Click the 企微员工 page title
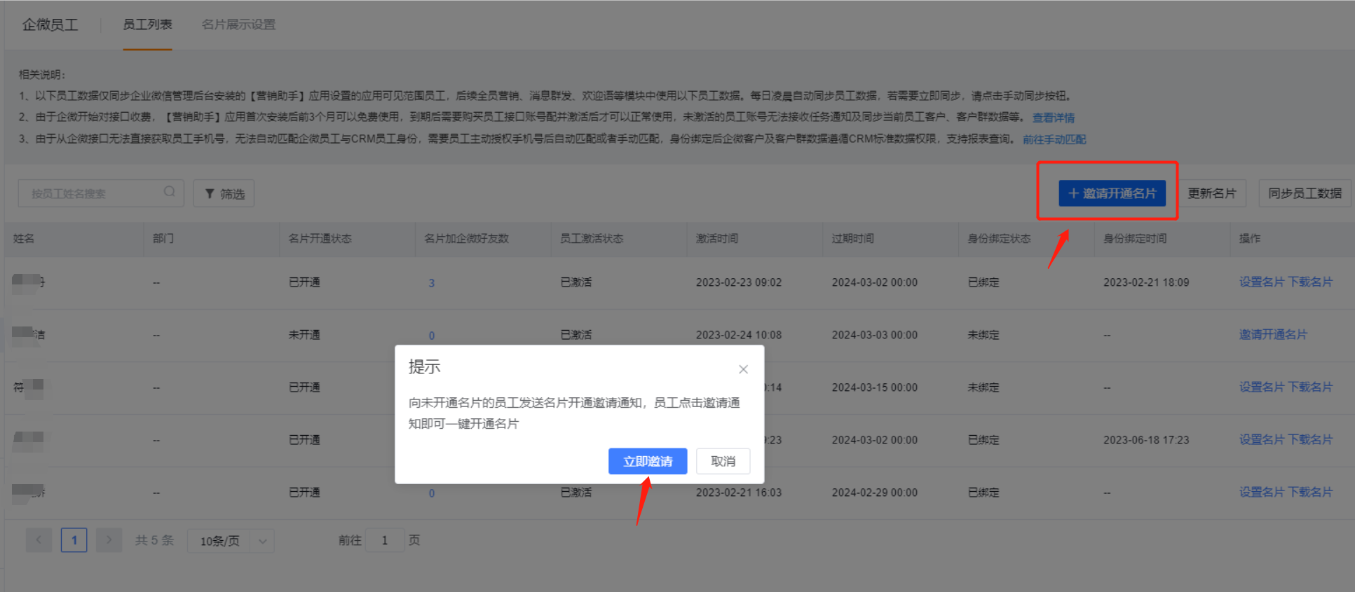This screenshot has width=1355, height=592. 50,25
